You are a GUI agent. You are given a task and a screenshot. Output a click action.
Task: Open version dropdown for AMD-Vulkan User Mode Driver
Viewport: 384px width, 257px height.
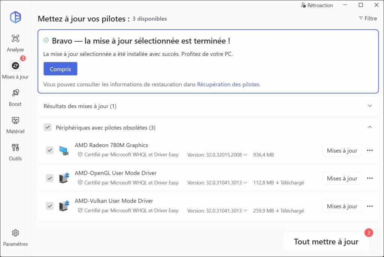[x=245, y=211]
